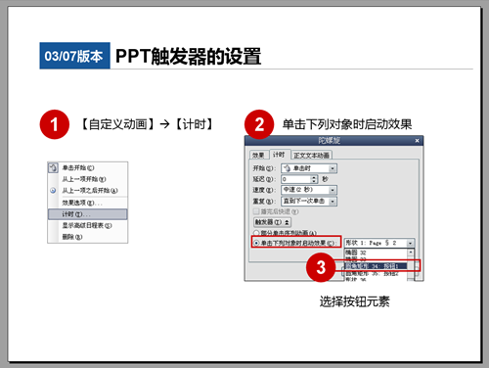Select 单击下列对象时启动效果 radio button
The height and width of the screenshot is (368, 489).
point(257,243)
